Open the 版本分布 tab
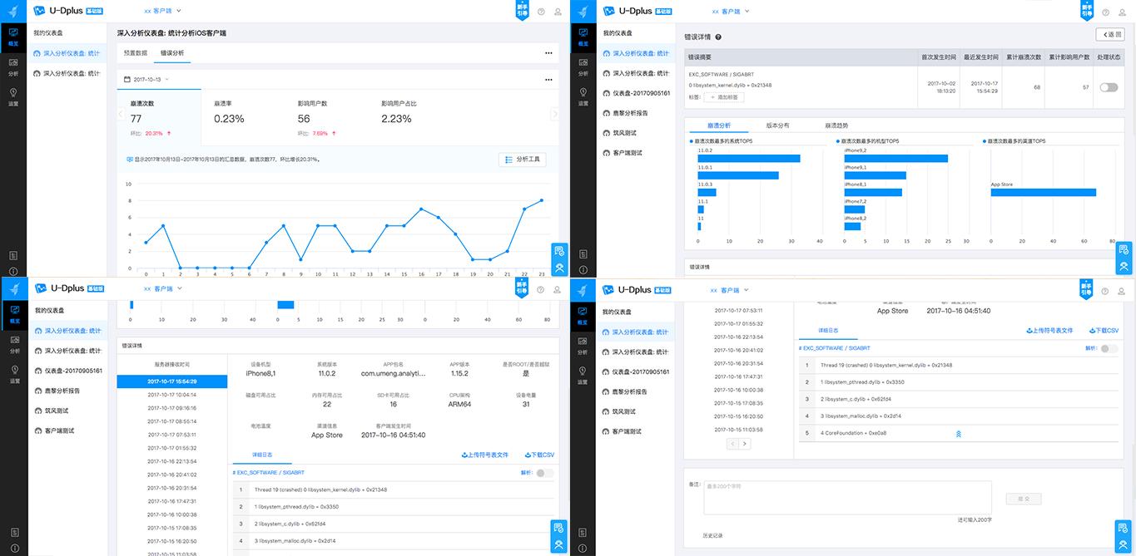 [x=777, y=125]
